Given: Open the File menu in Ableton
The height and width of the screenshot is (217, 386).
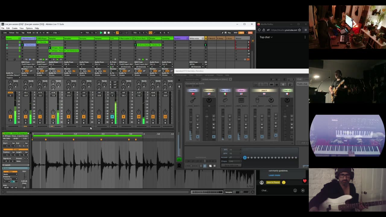Looking at the screenshot, I should (x=3, y=28).
